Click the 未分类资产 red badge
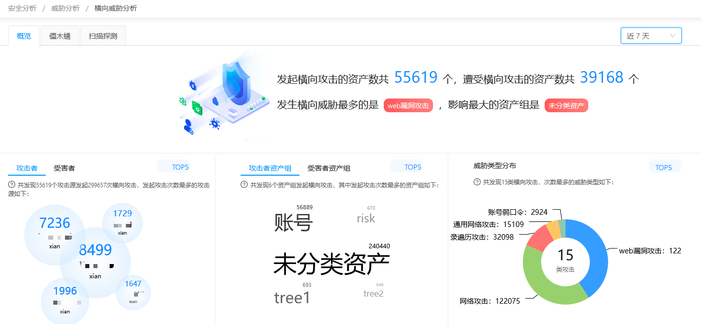Viewport: 701px width, 326px height. [x=566, y=105]
